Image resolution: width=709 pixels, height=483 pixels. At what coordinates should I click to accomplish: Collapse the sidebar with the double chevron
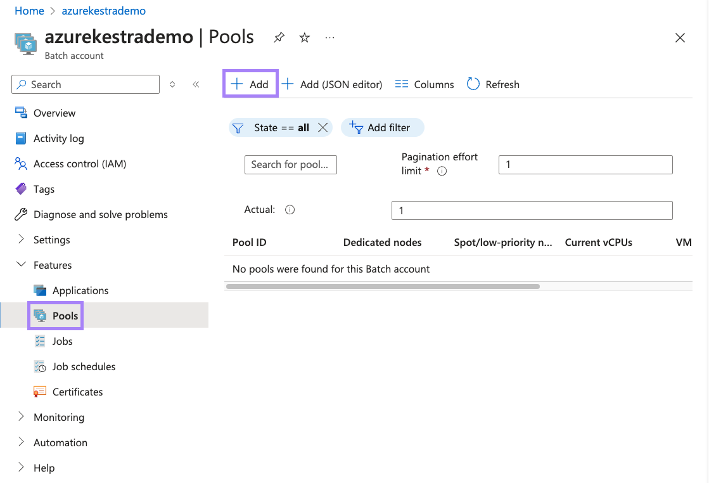[x=196, y=84]
